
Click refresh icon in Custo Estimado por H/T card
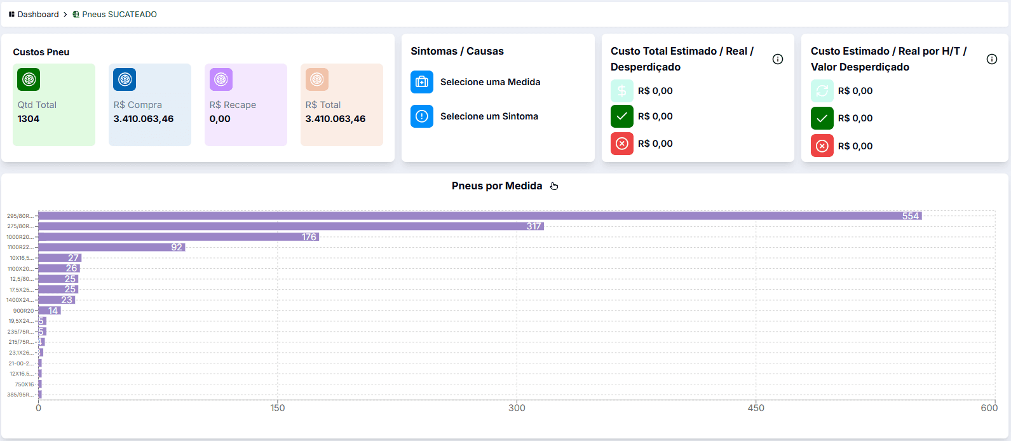822,91
